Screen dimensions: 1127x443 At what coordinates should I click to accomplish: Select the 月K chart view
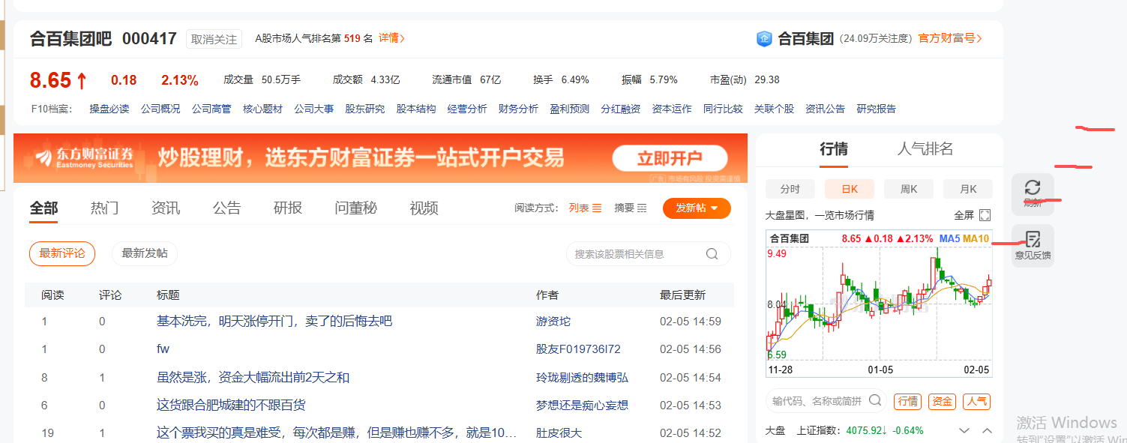(968, 189)
